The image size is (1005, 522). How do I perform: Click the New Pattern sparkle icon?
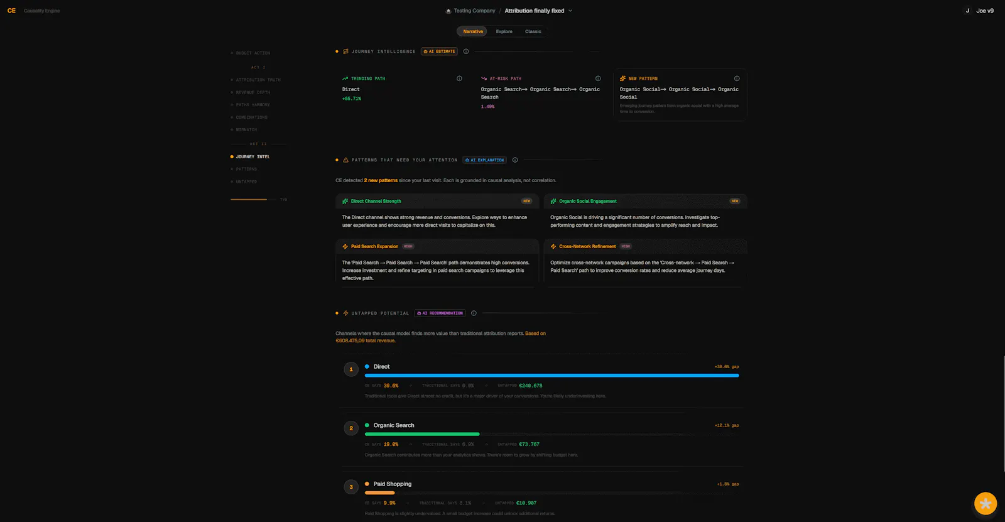(622, 79)
